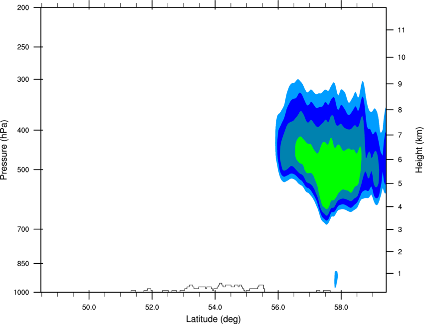424x324 pixels.
Task: Click the 58.0 latitude tick label
Action: [x=341, y=308]
